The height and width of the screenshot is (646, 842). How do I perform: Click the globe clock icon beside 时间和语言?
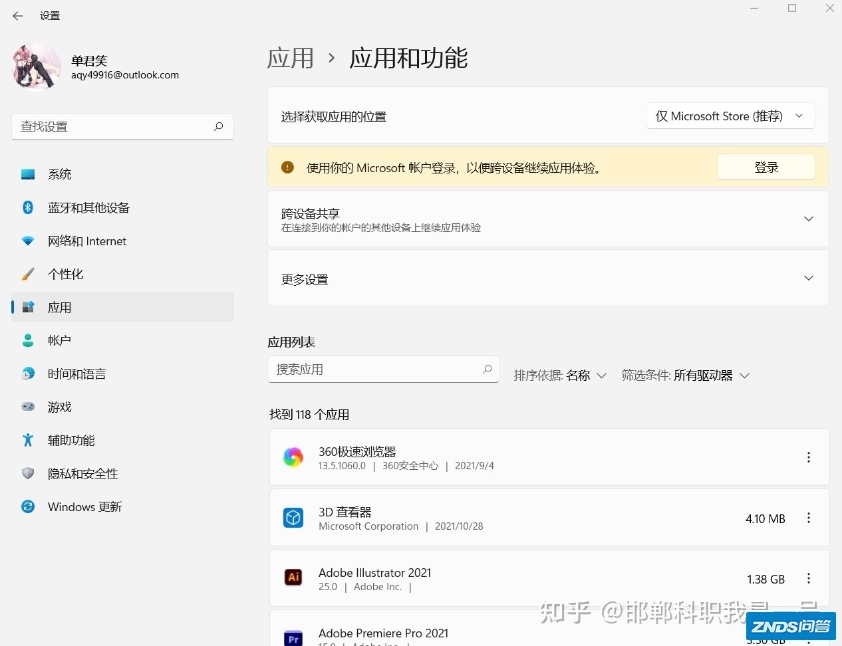pyautogui.click(x=28, y=374)
